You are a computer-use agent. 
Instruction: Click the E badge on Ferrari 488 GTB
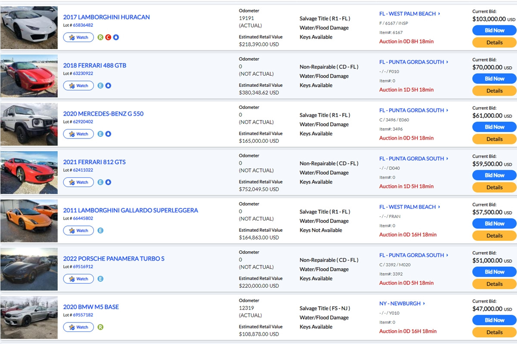(x=100, y=86)
